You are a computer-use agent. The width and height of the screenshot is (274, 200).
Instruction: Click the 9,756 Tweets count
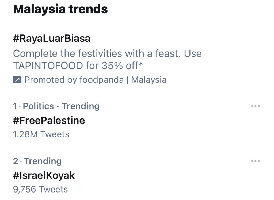coord(40,189)
